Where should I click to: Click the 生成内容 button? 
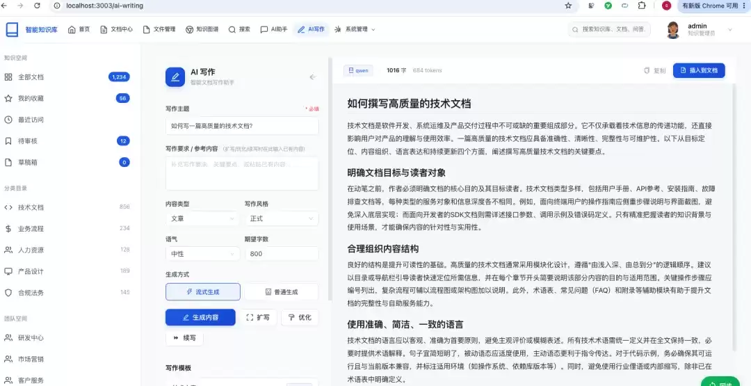tap(201, 317)
